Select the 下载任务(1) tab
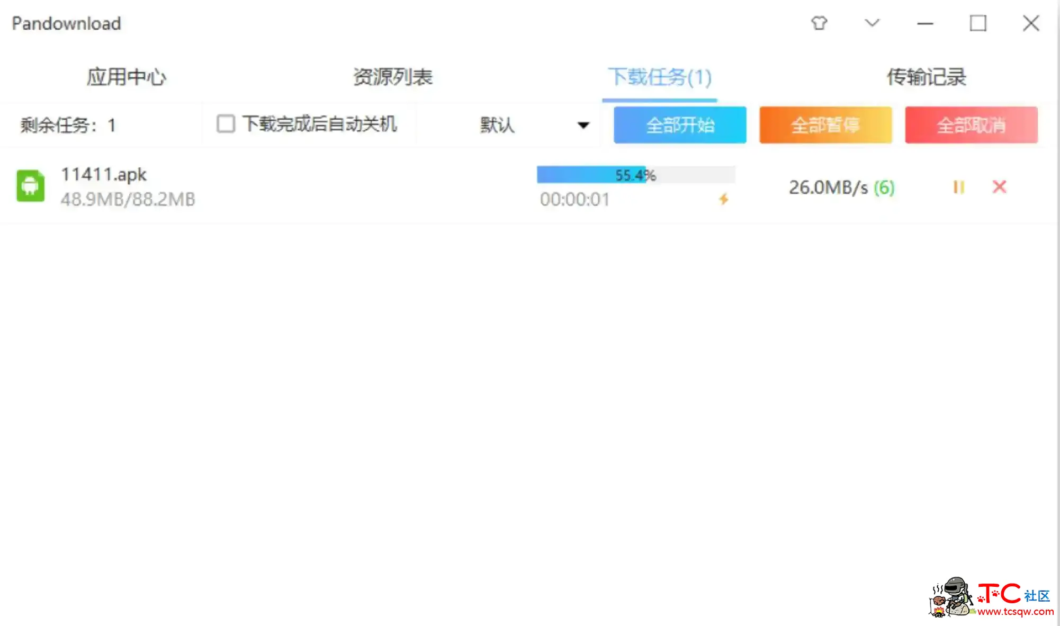This screenshot has width=1060, height=626. click(x=659, y=77)
